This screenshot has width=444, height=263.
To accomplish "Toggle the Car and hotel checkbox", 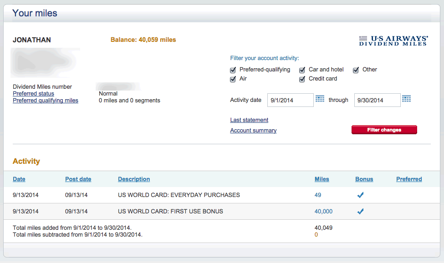I will click(x=302, y=70).
